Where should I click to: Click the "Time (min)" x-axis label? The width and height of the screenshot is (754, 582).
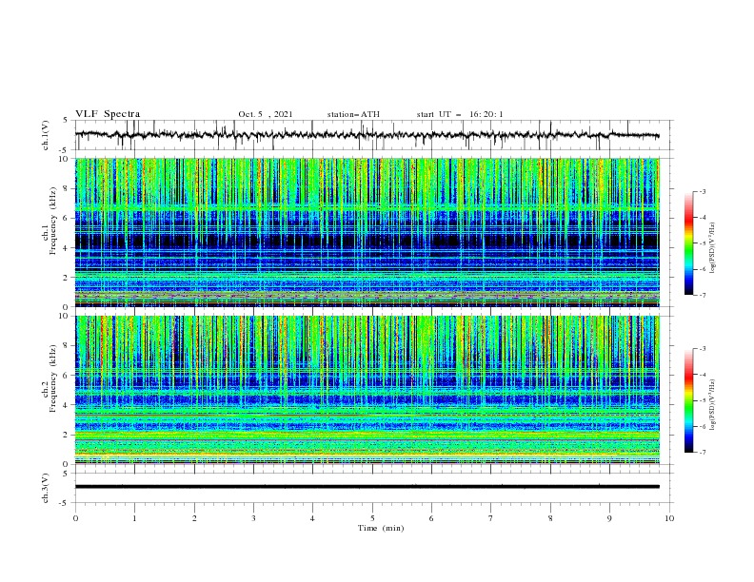[x=381, y=528]
